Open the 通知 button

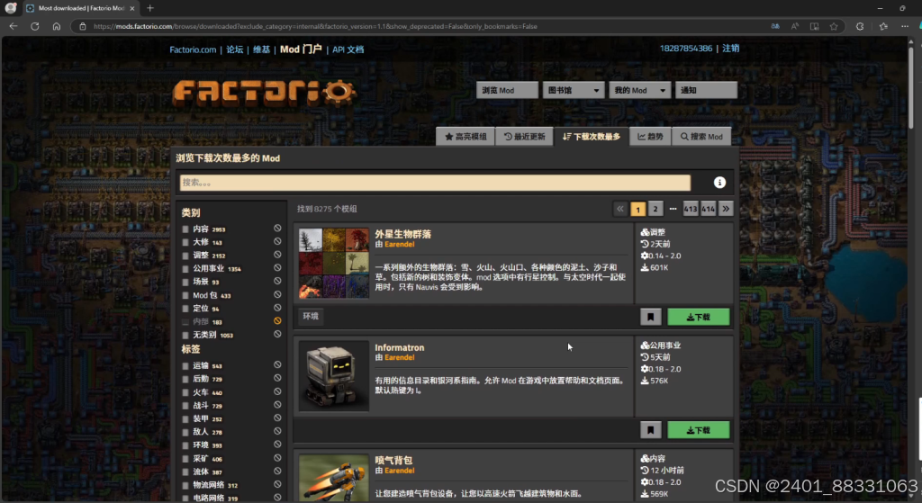706,90
